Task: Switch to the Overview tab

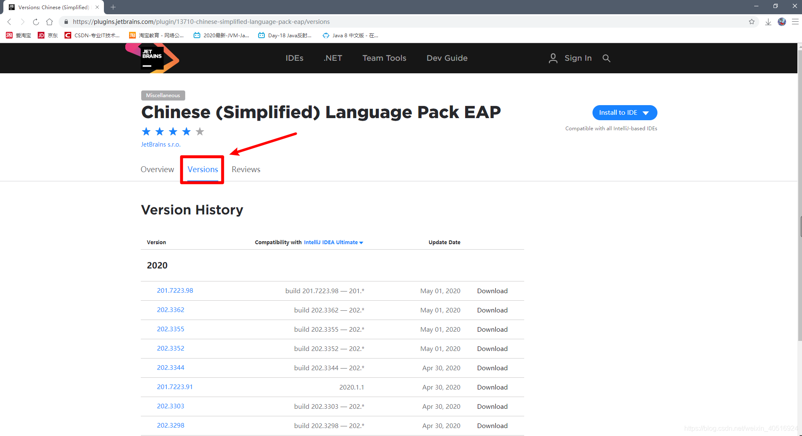Action: pos(157,169)
